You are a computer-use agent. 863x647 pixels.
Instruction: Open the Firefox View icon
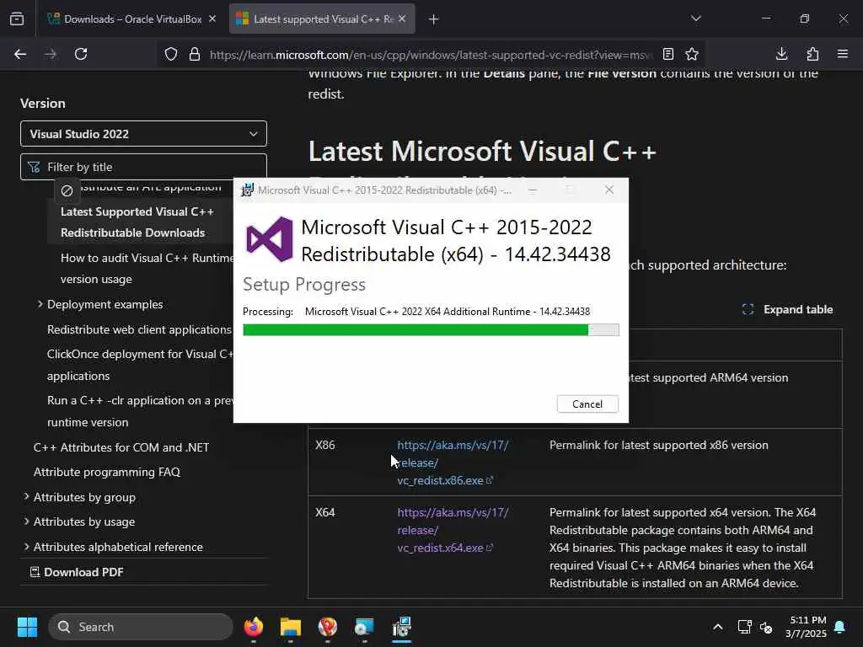coord(17,19)
